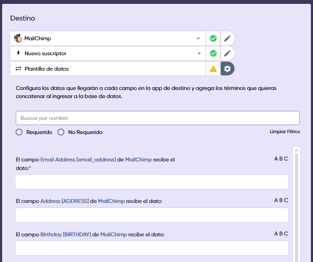Click A B C button for Address field
The width and height of the screenshot is (313, 262).
281,200
